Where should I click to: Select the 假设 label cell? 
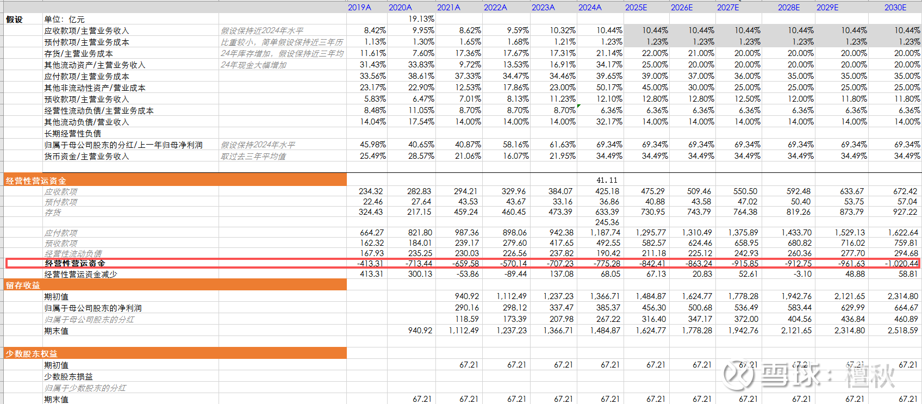pos(14,20)
